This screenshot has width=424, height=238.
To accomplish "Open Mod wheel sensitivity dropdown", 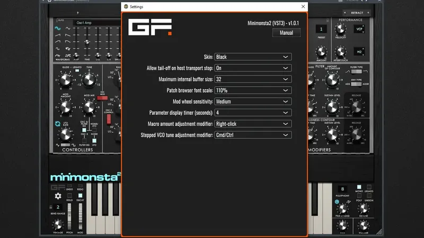I will tap(253, 102).
